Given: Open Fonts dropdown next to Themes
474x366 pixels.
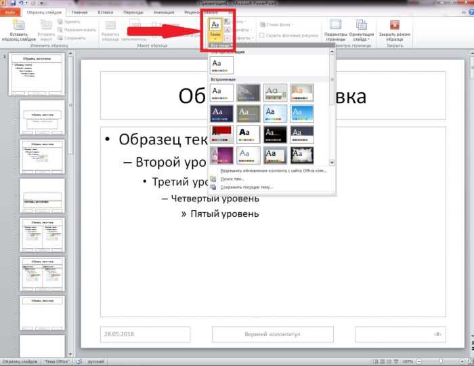Looking at the screenshot, I should pyautogui.click(x=239, y=30).
